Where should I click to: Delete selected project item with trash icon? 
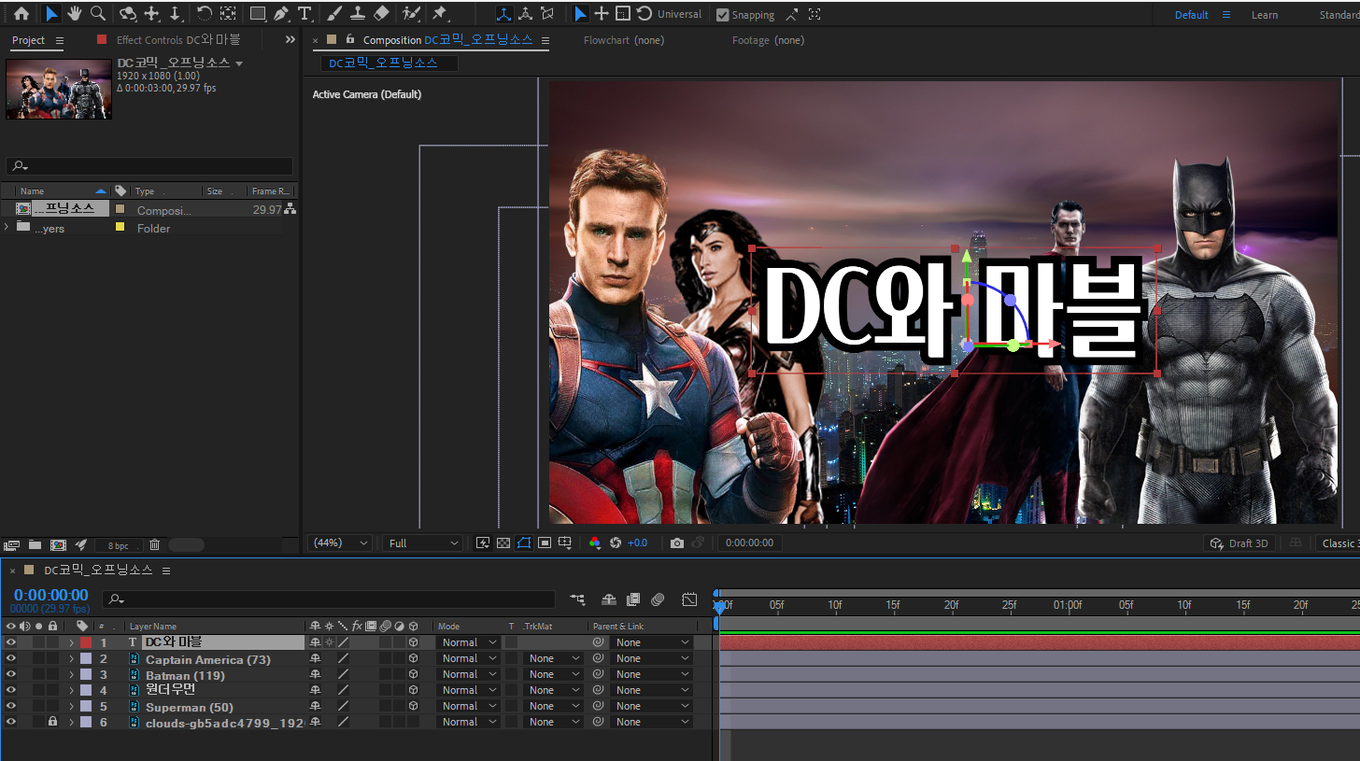coord(155,544)
